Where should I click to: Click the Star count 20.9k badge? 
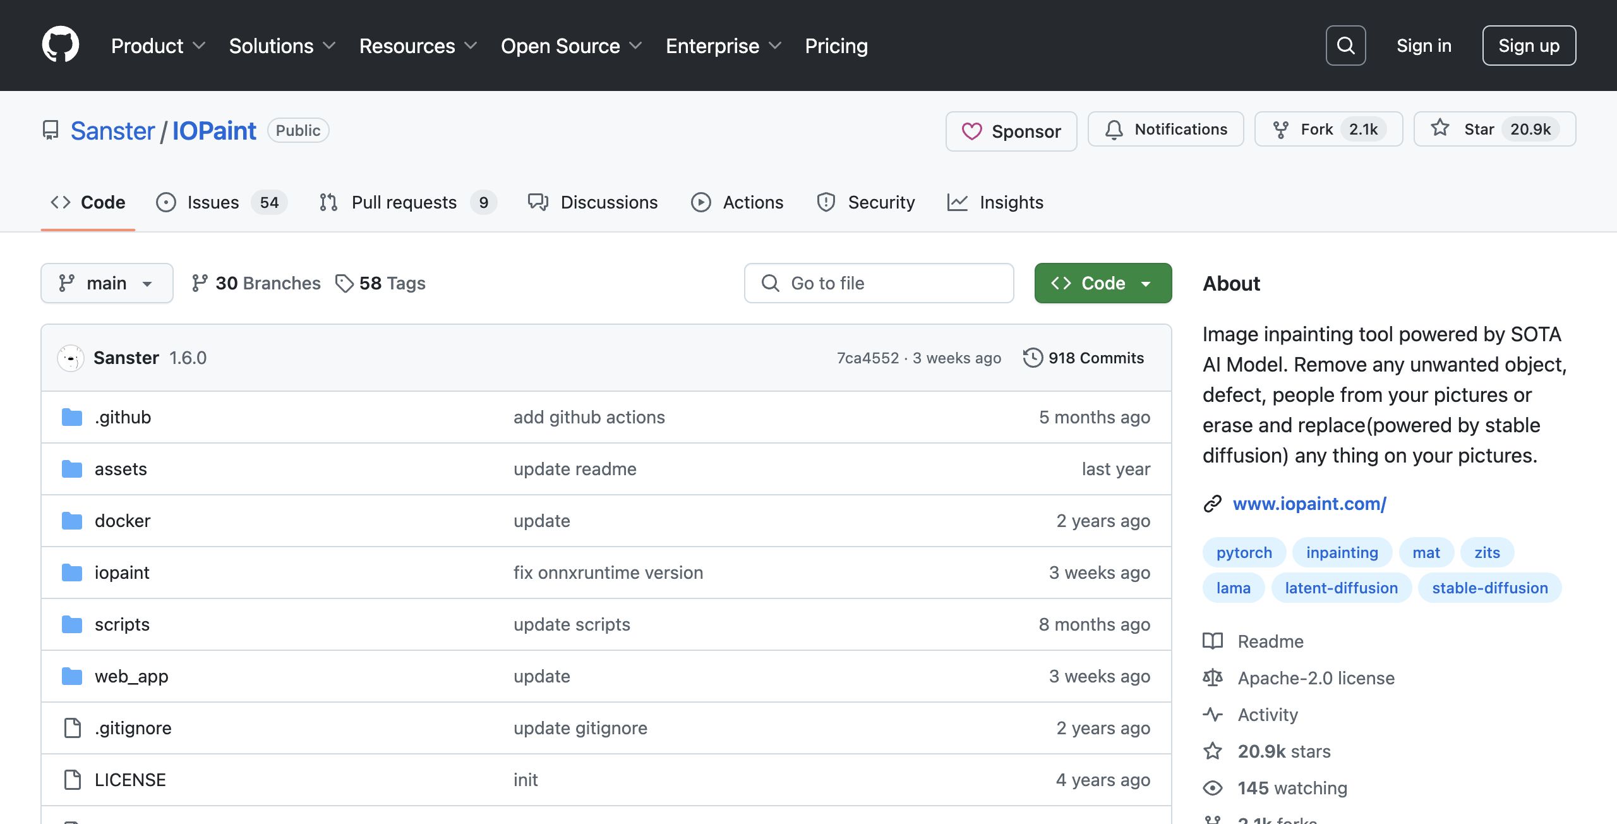(1530, 130)
